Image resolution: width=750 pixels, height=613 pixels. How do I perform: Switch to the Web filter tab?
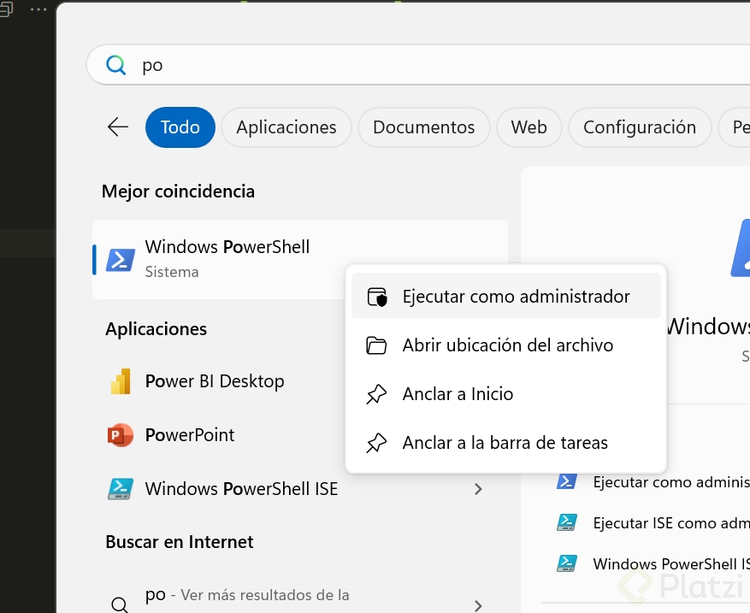[x=529, y=127]
